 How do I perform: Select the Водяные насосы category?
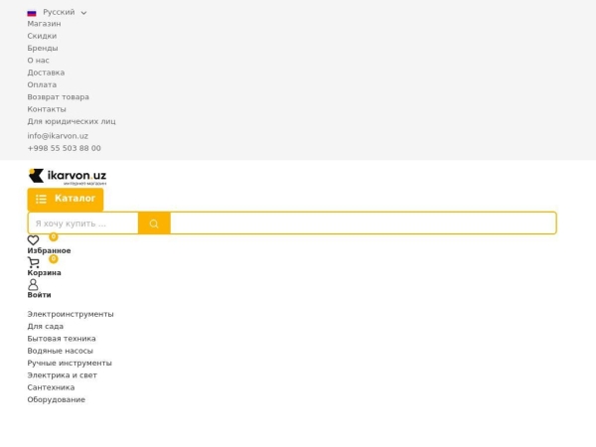point(60,351)
